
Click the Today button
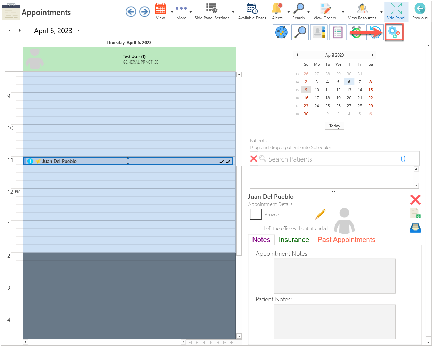[x=335, y=126]
